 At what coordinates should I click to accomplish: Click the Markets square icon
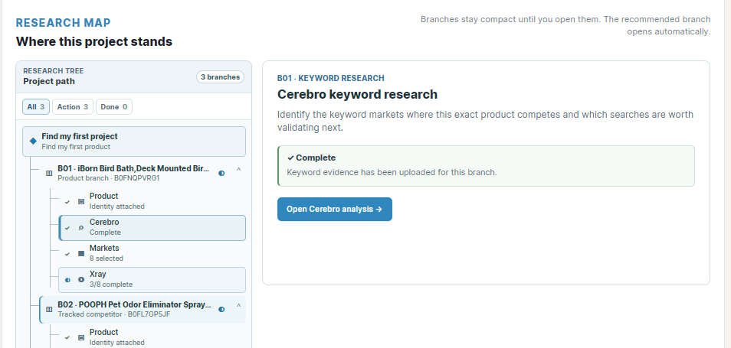click(81, 254)
